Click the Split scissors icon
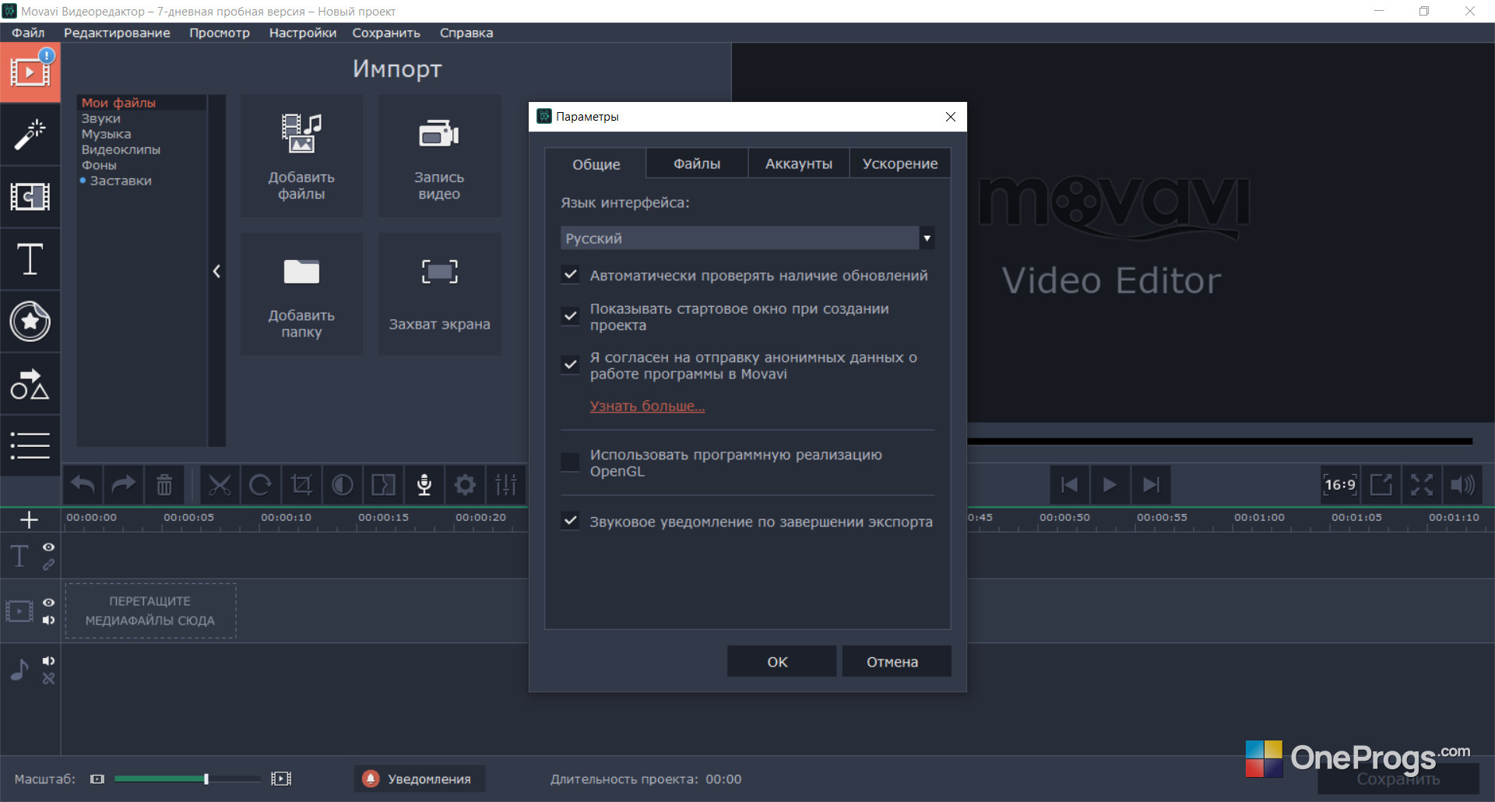 point(220,485)
